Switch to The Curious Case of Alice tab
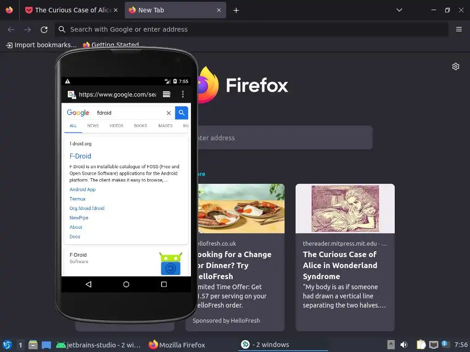This screenshot has height=352, width=470. tap(71, 10)
